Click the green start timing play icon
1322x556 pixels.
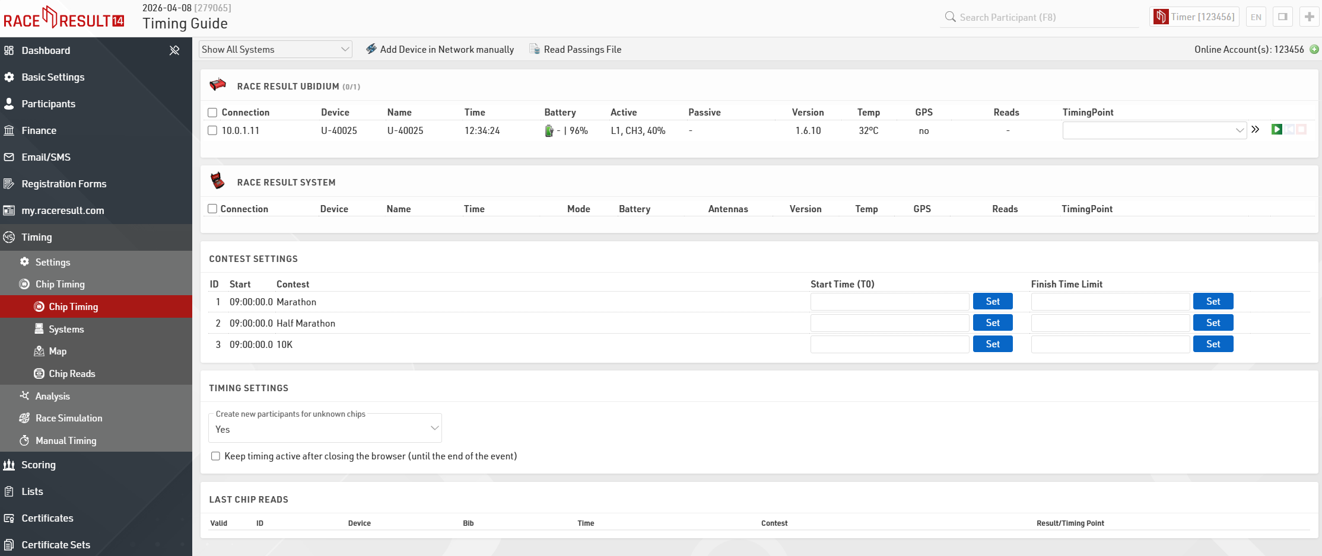pos(1276,129)
